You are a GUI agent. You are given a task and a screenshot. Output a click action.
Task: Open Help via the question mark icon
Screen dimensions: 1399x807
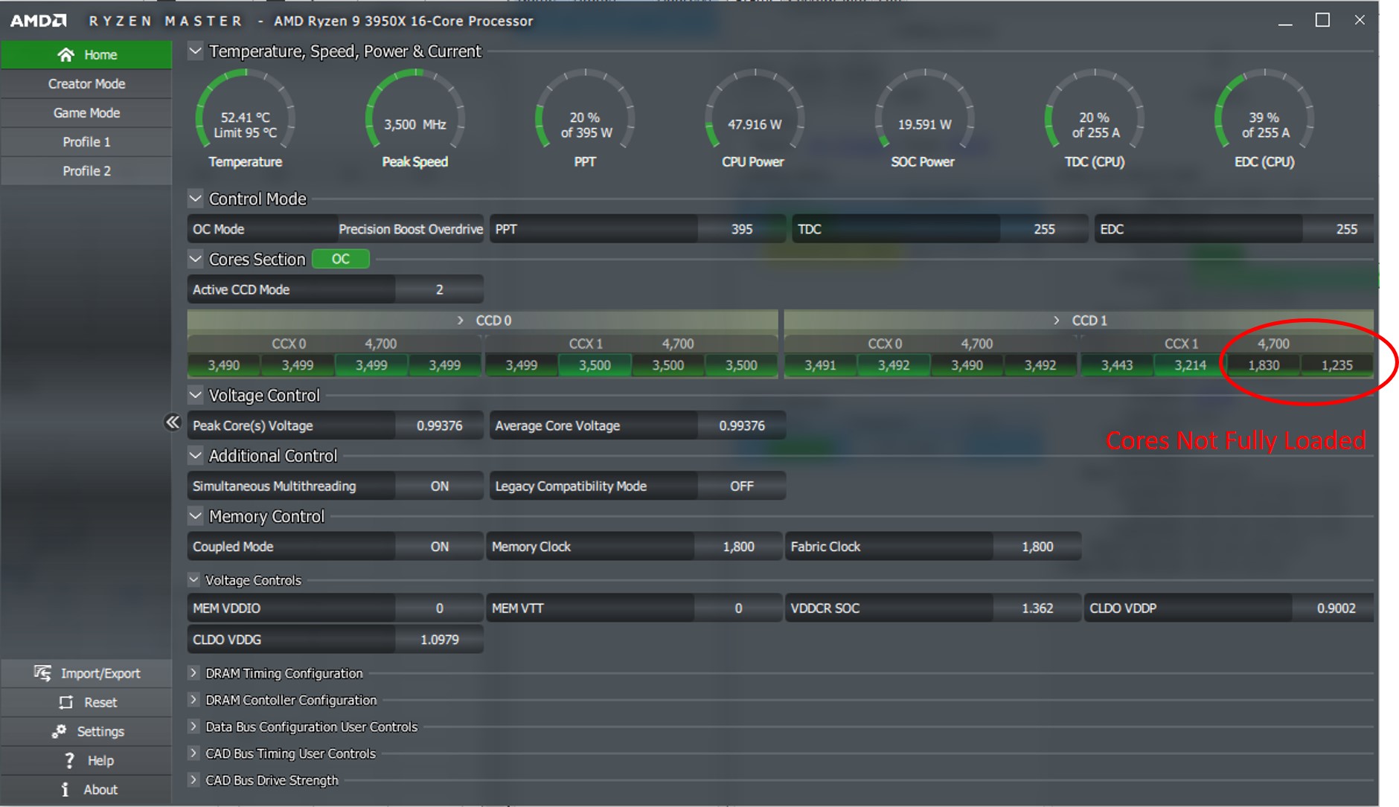(69, 760)
